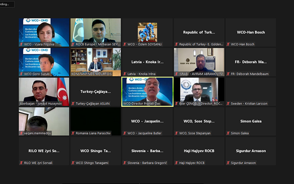This screenshot has width=294, height=184.
Task: Click muted mic icon beside WCO-Han Bosch label
Action: pos(228,44)
